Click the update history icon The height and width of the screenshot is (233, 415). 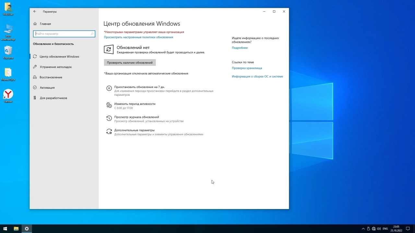109,118
